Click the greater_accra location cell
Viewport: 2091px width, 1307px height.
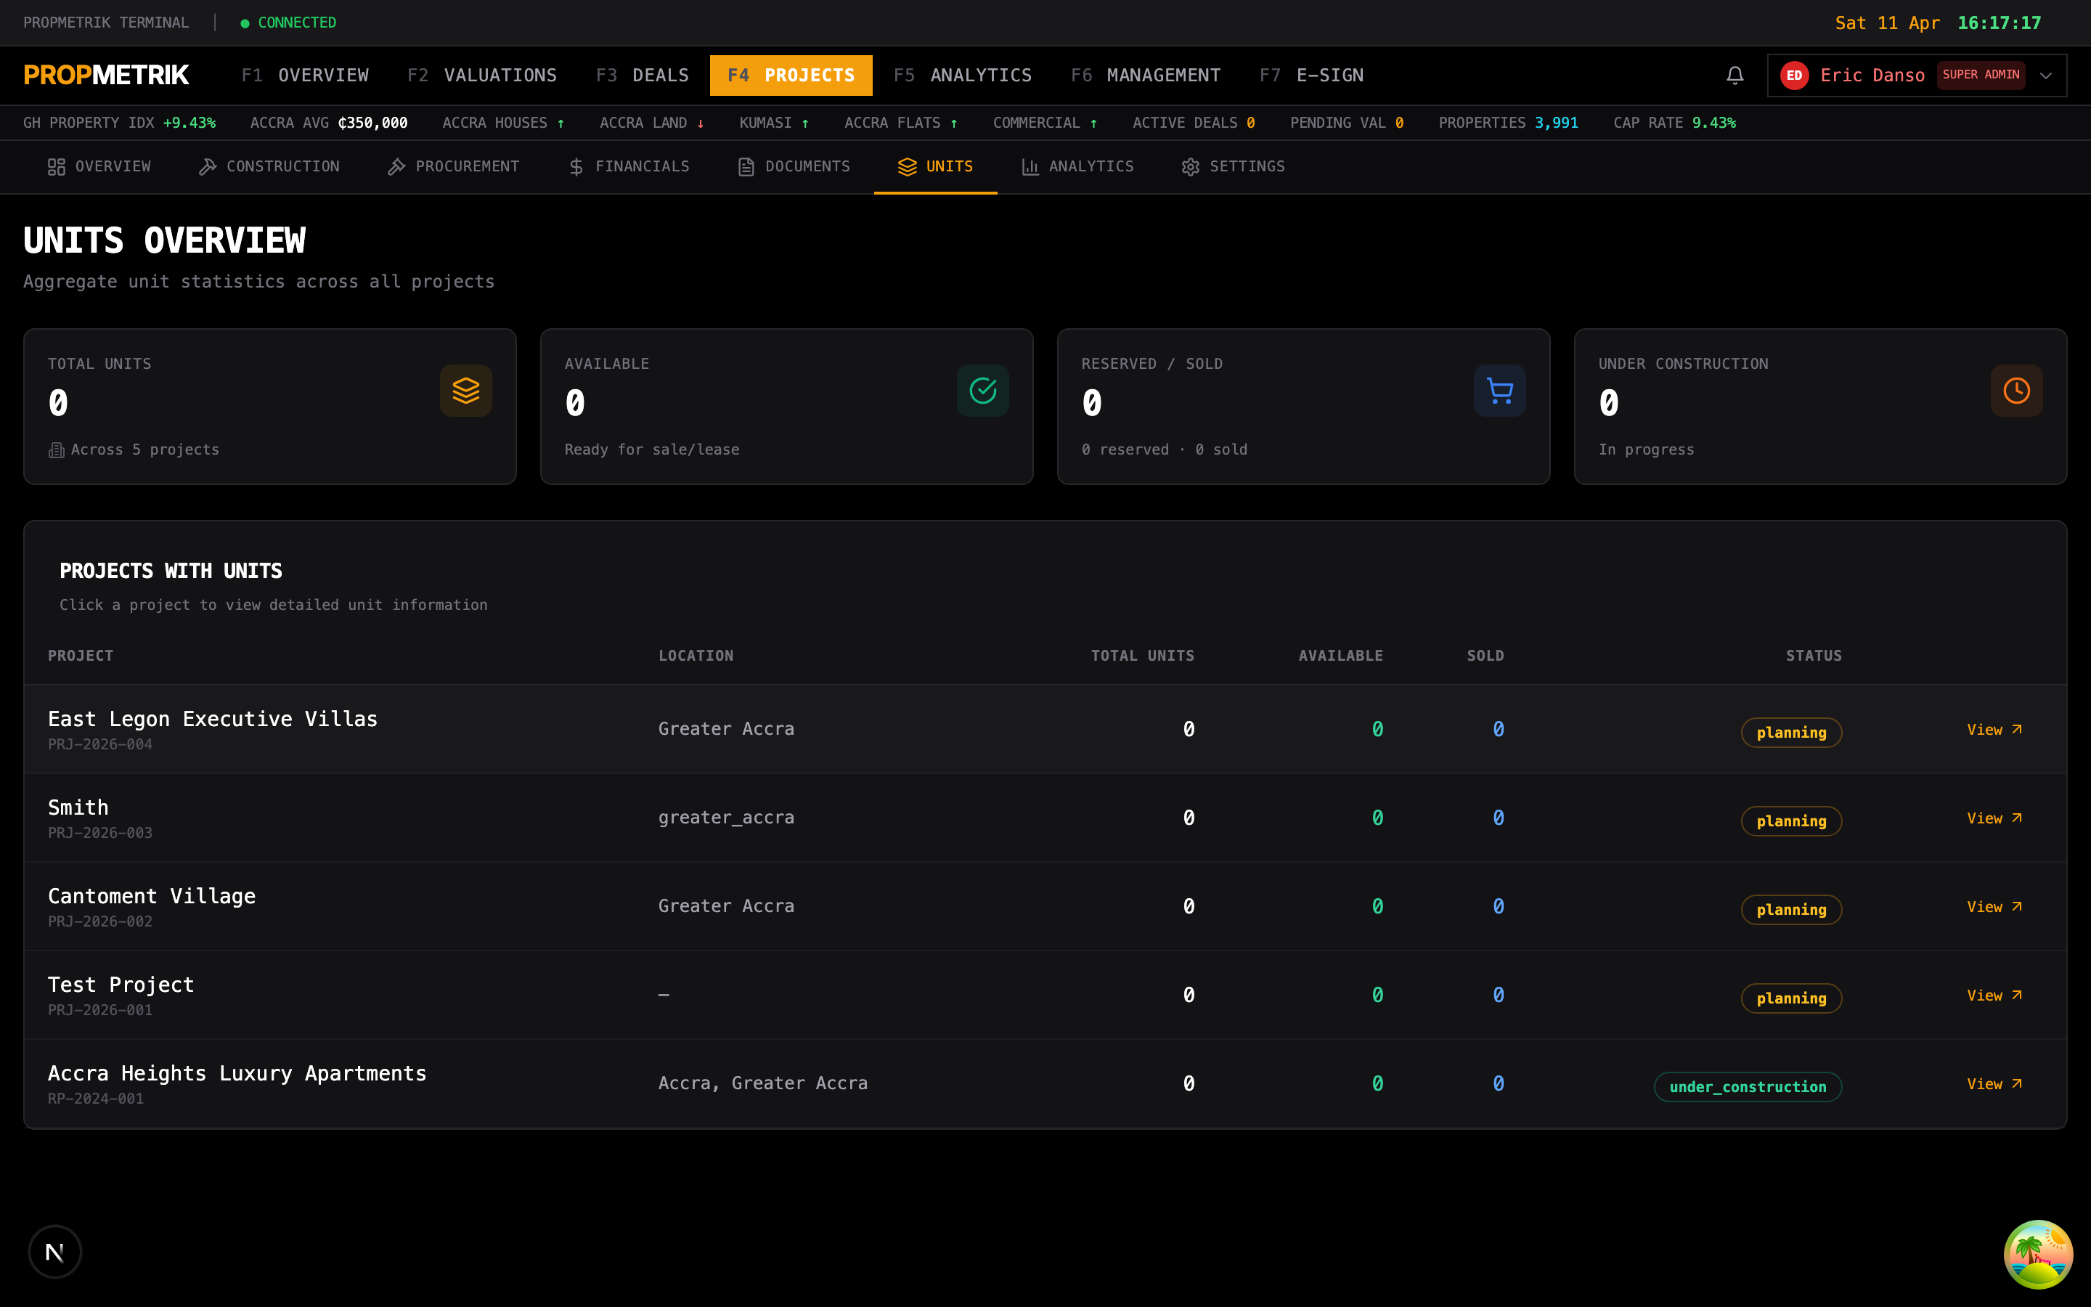[726, 818]
